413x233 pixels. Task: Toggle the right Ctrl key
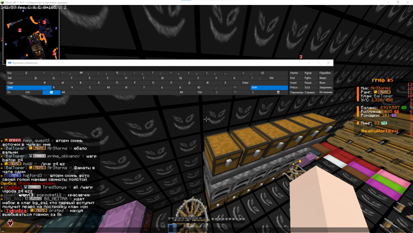[205, 92]
